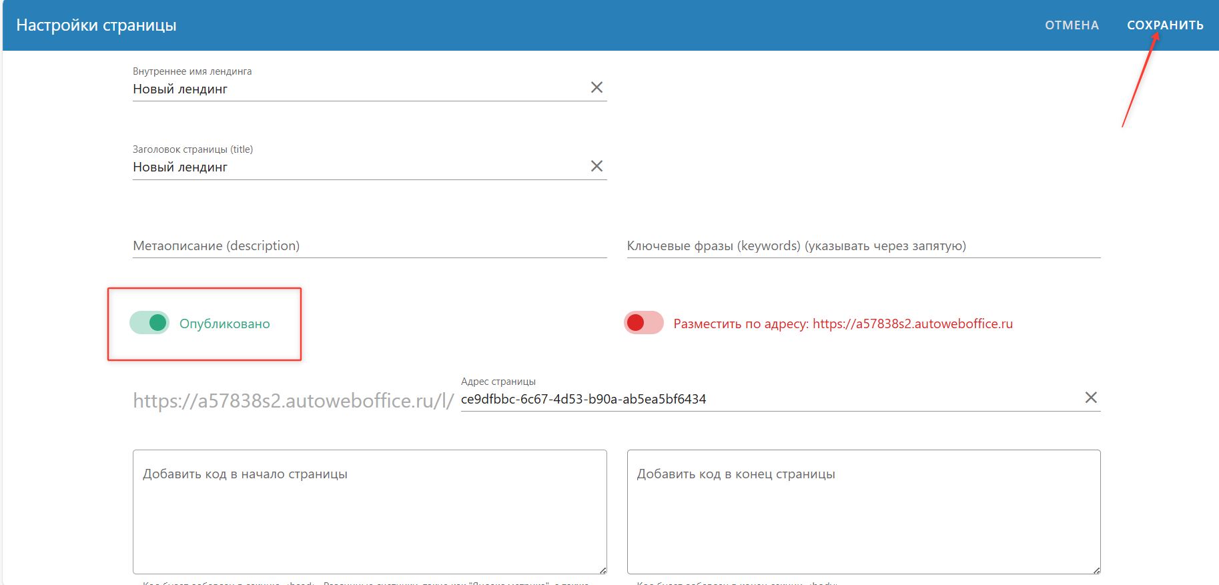Click the 'Добавить код в начало страницы' textarea
The height and width of the screenshot is (585, 1219).
click(x=369, y=514)
